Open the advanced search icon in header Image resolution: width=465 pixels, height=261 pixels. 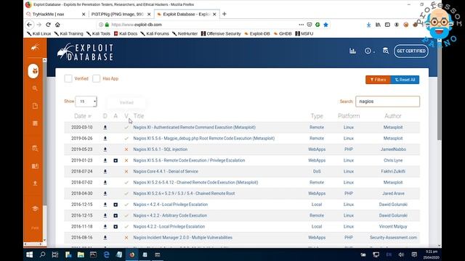(x=386, y=51)
